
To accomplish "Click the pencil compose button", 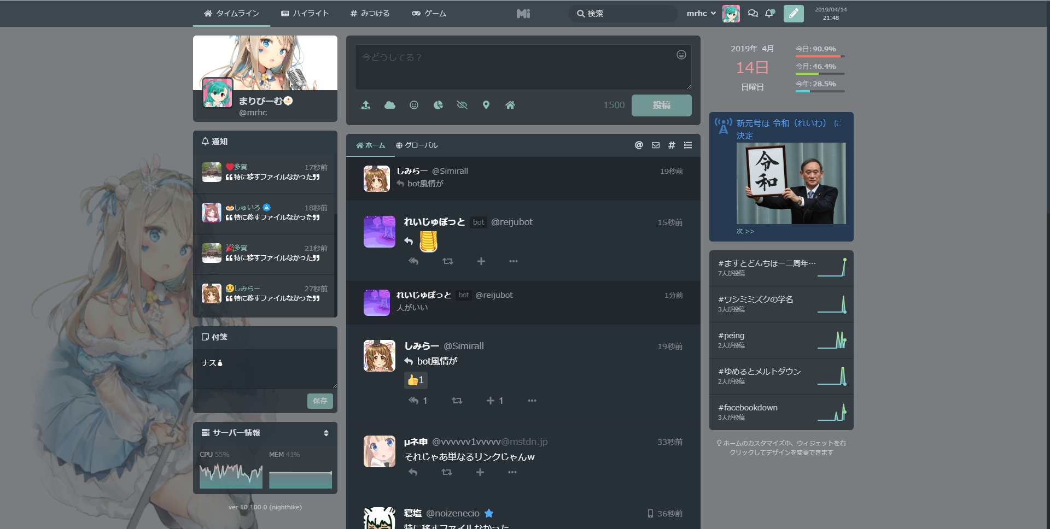I will coord(794,13).
